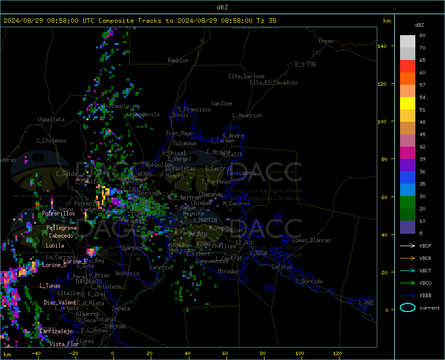Click the 'VBCR' legend label

425,258
